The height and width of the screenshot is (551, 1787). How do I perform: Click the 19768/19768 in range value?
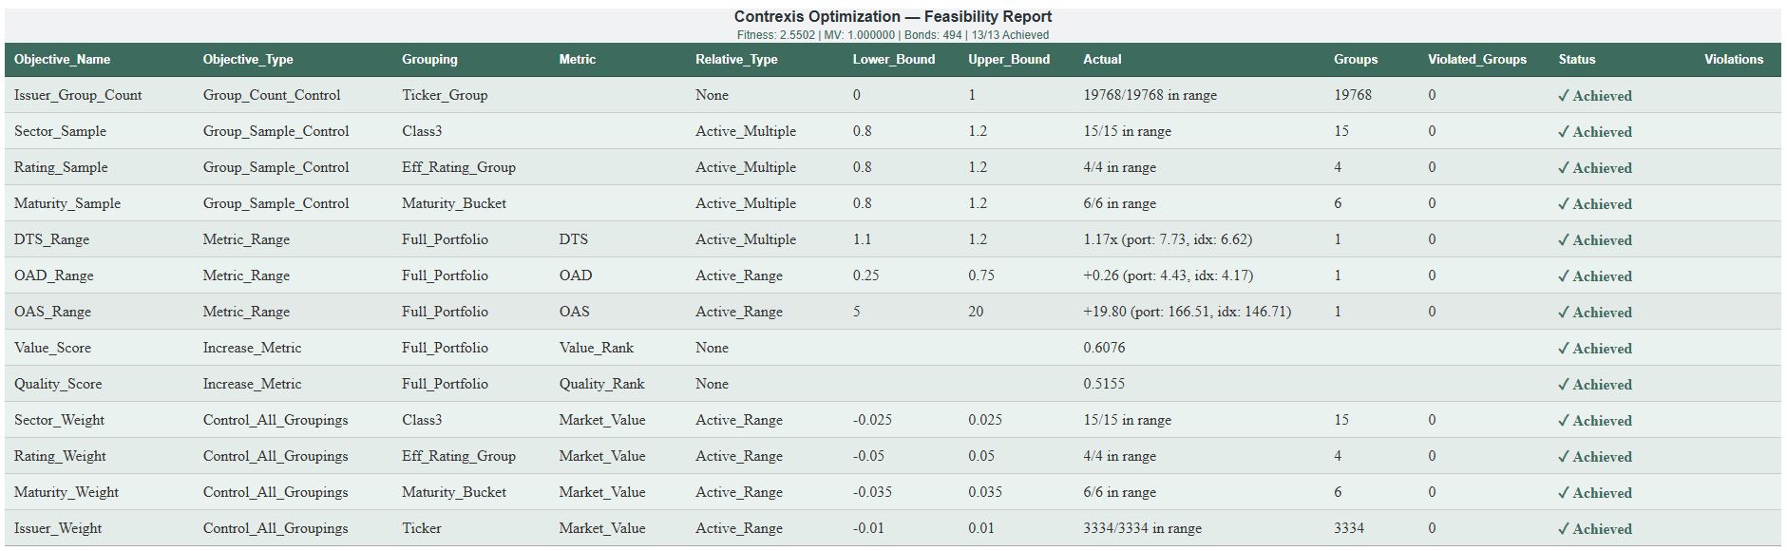point(1150,95)
